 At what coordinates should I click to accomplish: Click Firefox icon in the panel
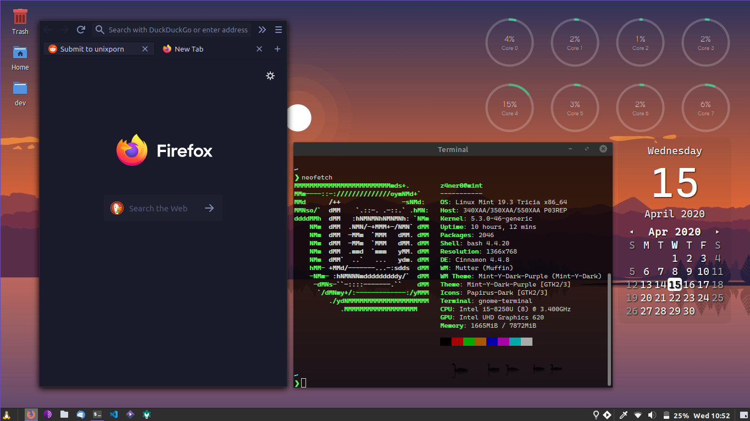[31, 414]
